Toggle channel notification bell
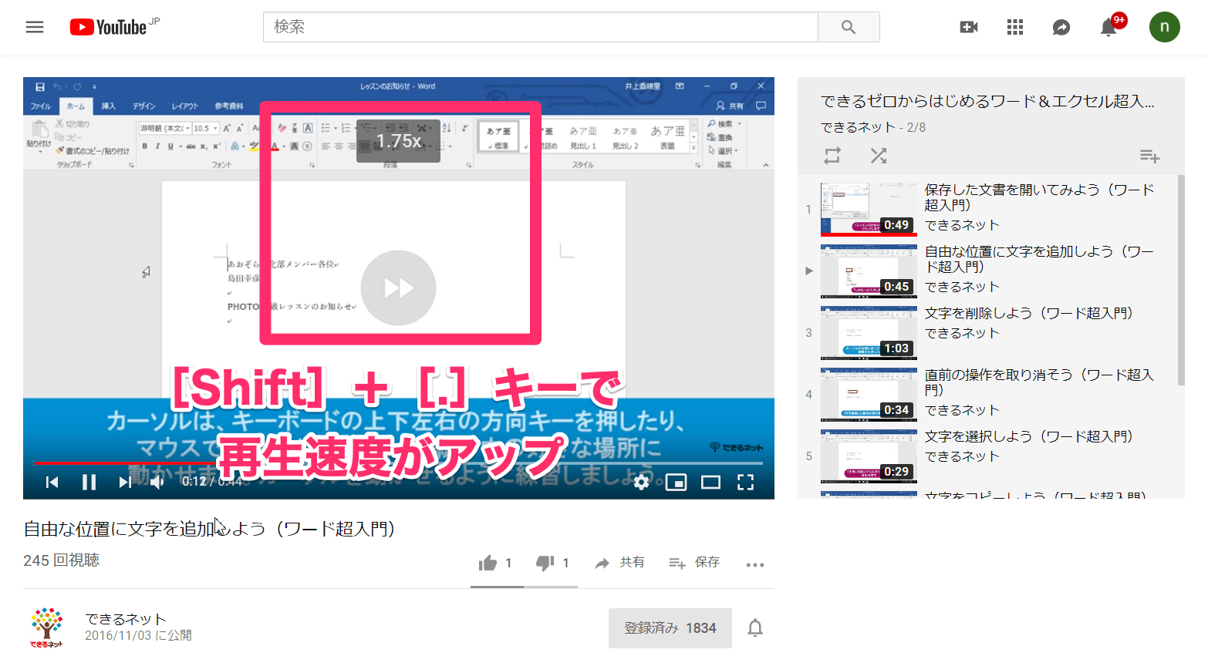The image size is (1208, 656). pyautogui.click(x=755, y=628)
